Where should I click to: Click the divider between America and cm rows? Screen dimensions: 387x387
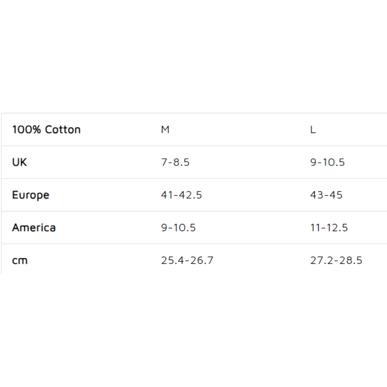[193, 244]
